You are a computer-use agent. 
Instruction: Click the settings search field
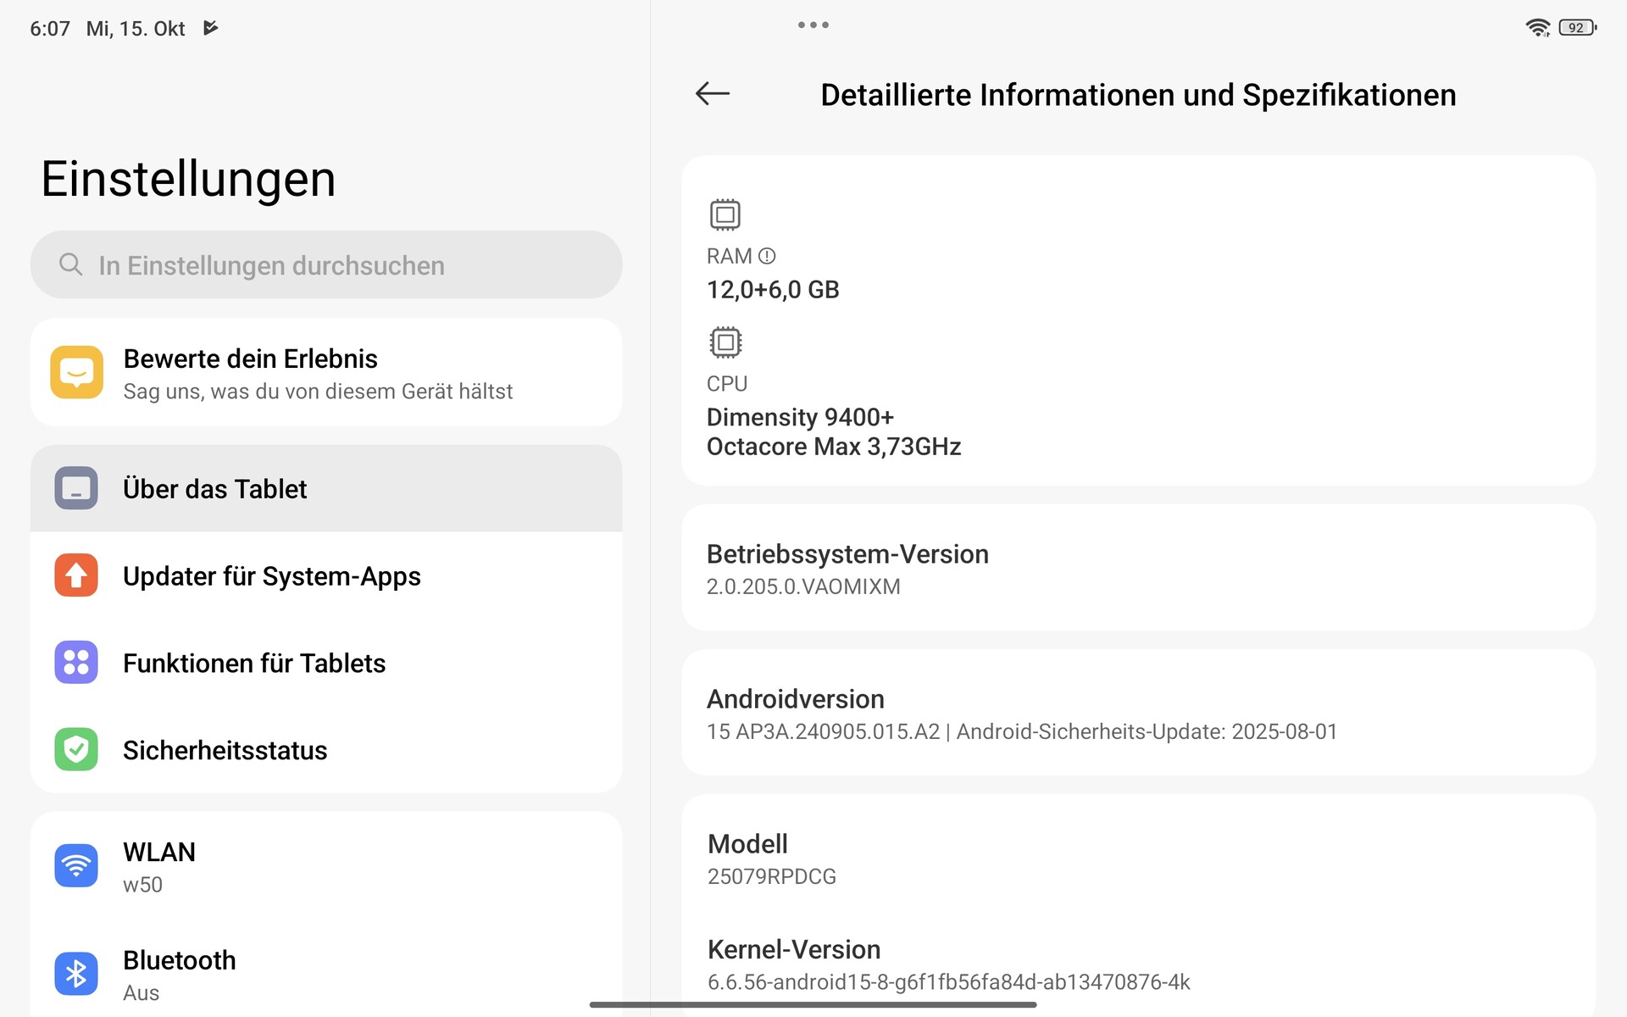click(x=326, y=265)
